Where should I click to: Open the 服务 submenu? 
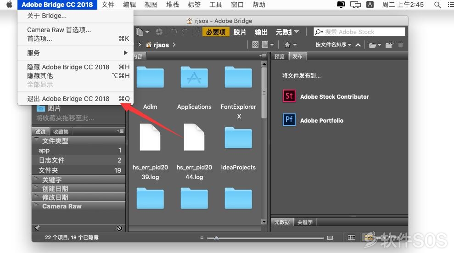(75, 53)
